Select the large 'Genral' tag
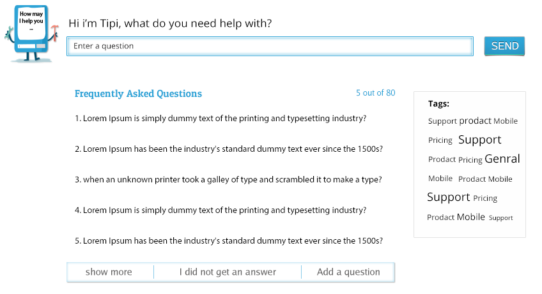542x294 pixels. click(x=502, y=159)
